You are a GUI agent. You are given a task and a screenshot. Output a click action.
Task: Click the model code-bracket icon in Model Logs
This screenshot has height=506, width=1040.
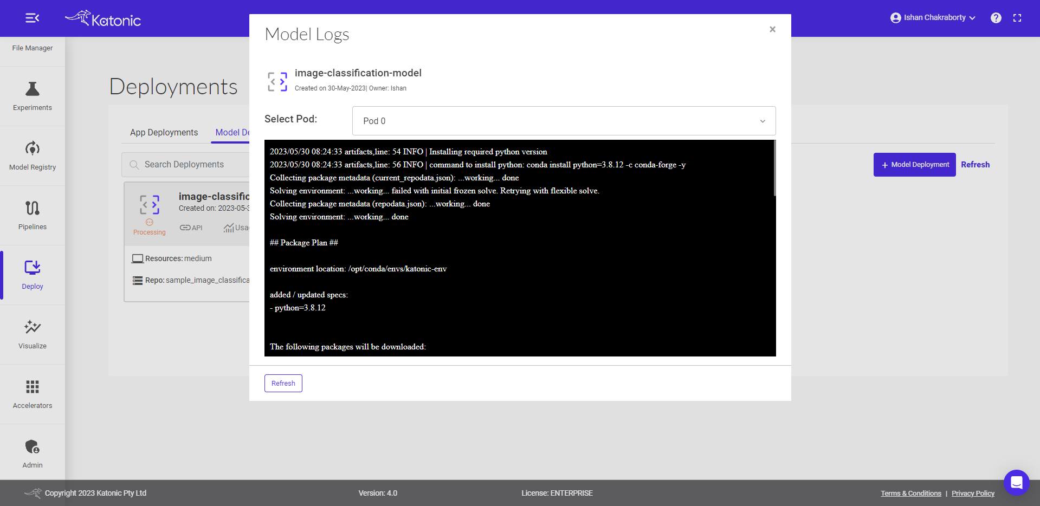277,82
